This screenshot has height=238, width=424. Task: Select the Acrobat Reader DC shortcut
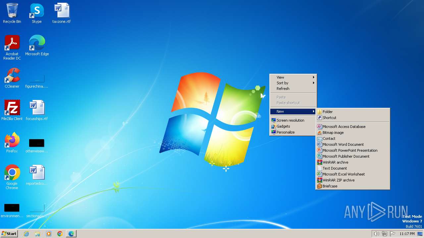[12, 48]
